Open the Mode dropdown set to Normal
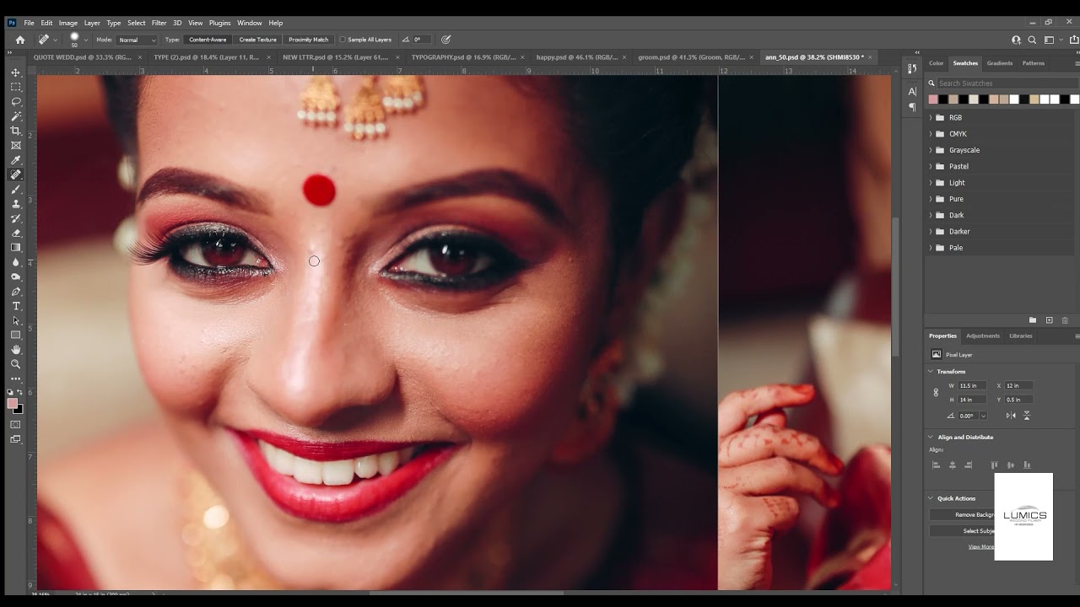The image size is (1080, 607). click(x=137, y=40)
